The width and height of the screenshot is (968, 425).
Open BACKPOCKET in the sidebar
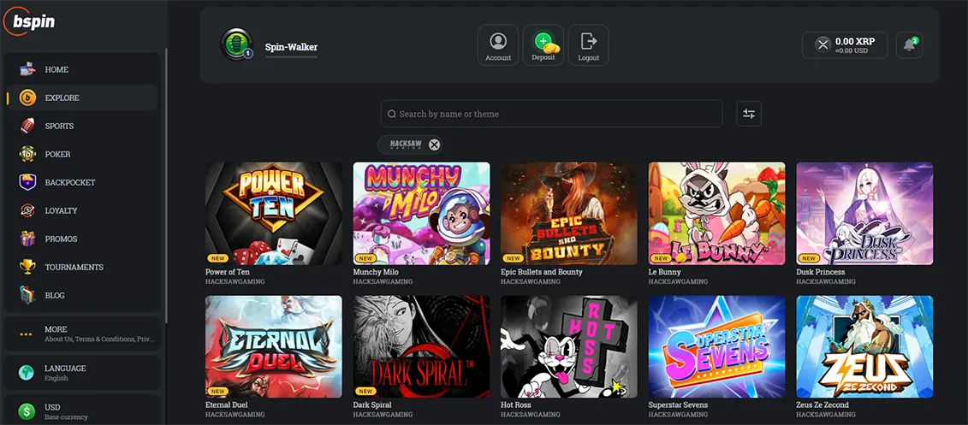coord(82,183)
